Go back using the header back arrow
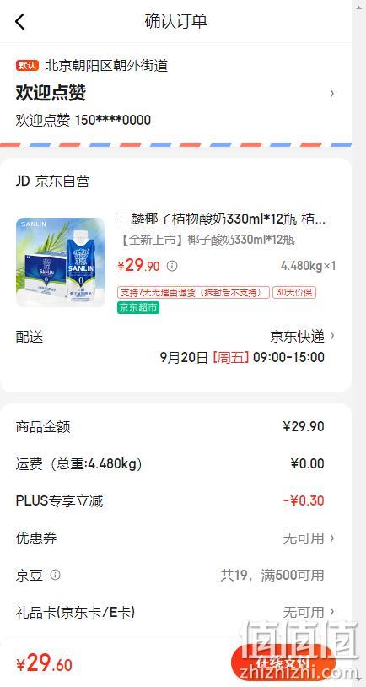Image resolution: width=366 pixels, height=687 pixels. [x=20, y=21]
